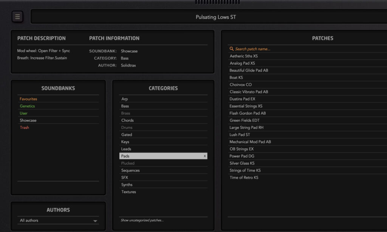387x232 pixels.
Task: Open the User soundbank
Action: [23, 113]
